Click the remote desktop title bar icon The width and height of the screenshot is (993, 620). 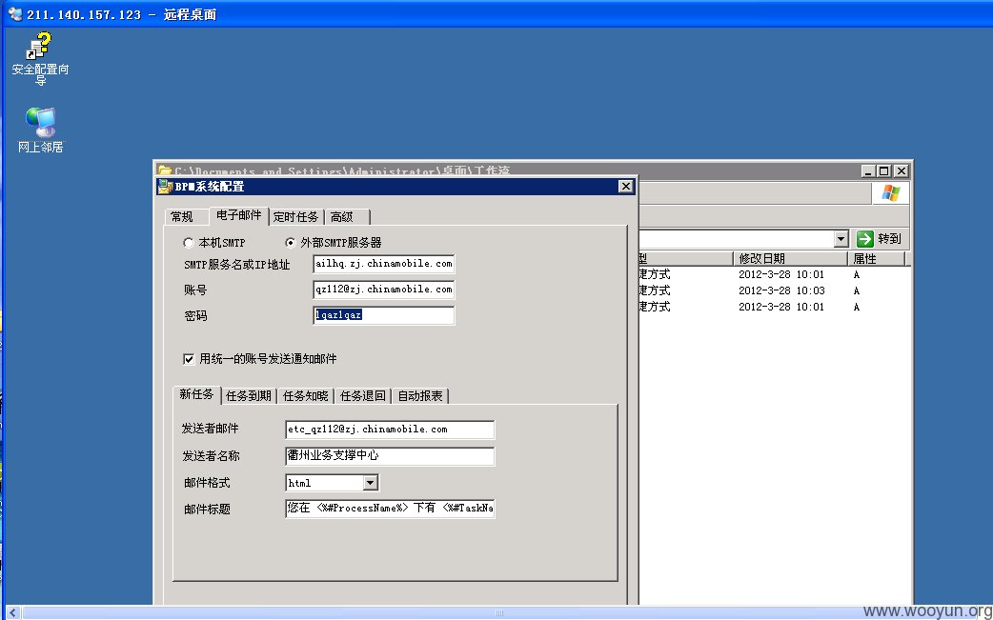click(x=14, y=14)
